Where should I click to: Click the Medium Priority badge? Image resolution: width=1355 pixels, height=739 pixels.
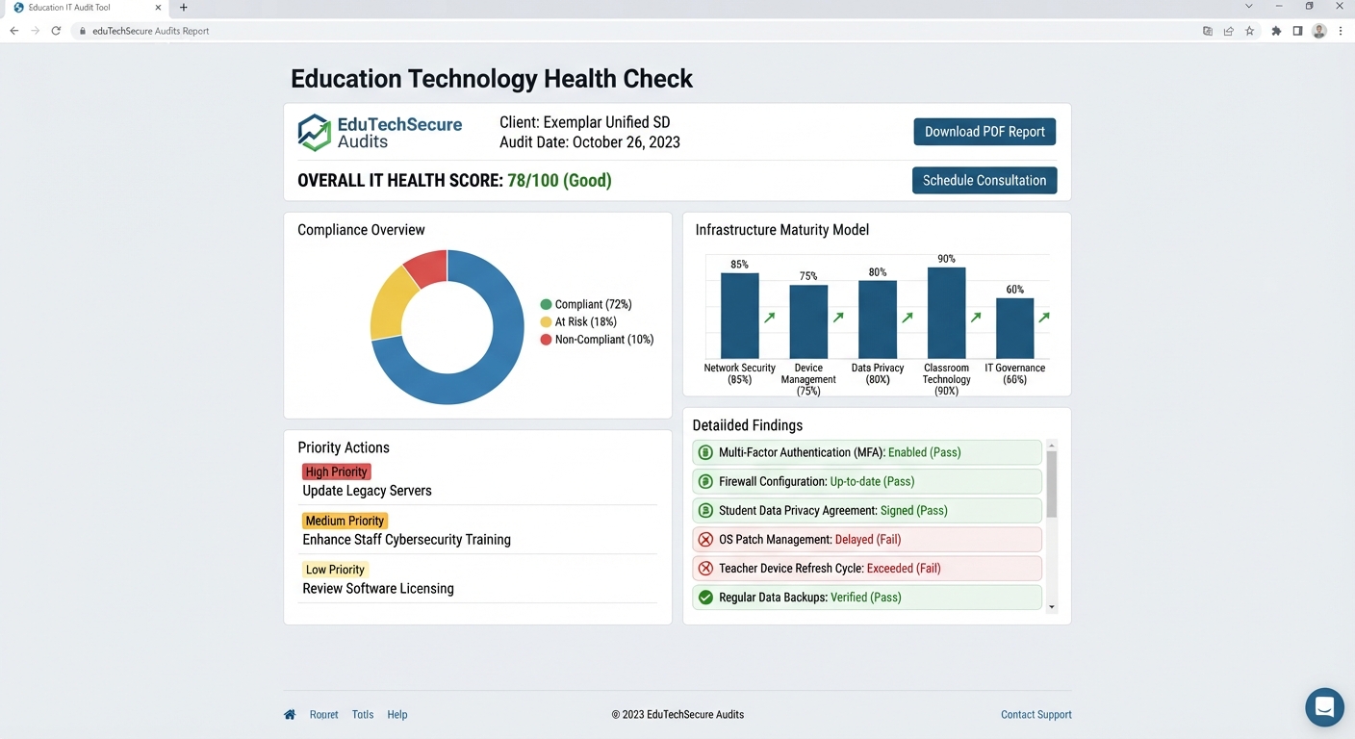pos(345,521)
